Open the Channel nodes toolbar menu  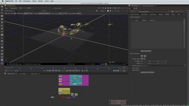point(2,16)
